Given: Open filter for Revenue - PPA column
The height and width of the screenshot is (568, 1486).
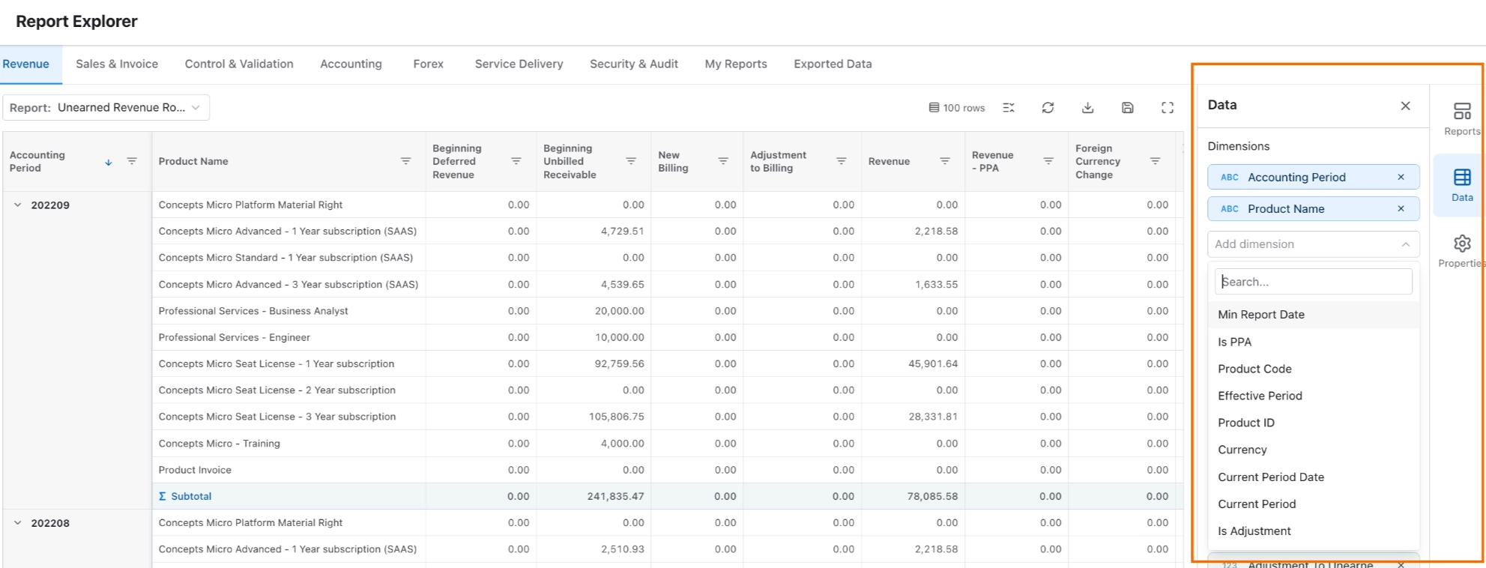Looking at the screenshot, I should coord(1048,161).
